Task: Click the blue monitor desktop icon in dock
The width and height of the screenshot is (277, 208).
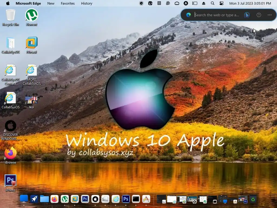Action: [x=24, y=199]
